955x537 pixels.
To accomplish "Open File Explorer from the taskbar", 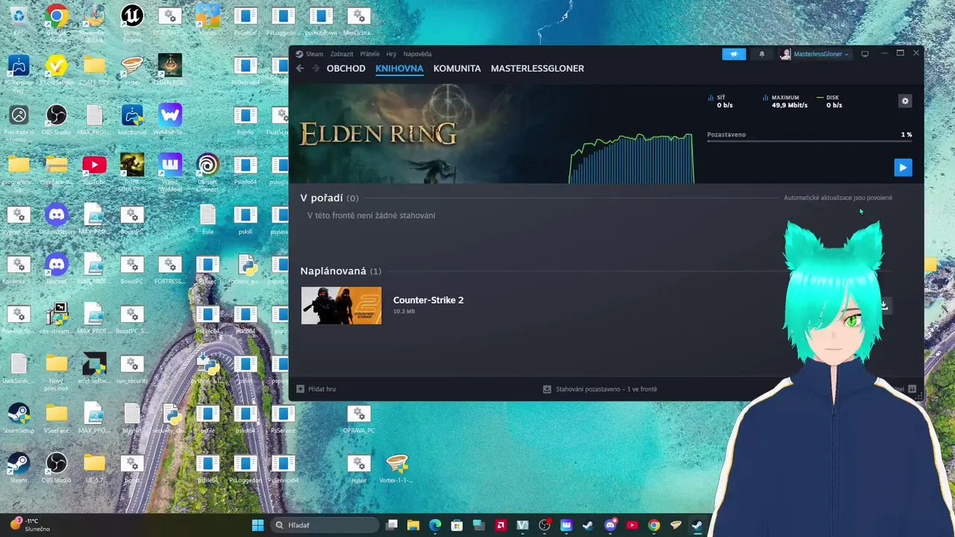I will click(x=413, y=524).
